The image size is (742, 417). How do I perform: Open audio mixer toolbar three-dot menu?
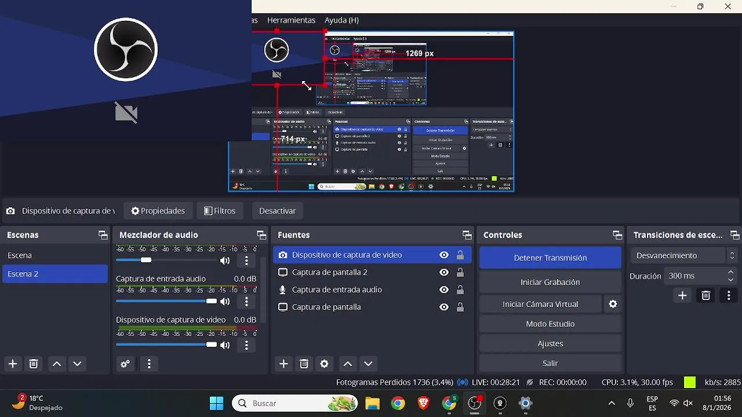click(149, 364)
